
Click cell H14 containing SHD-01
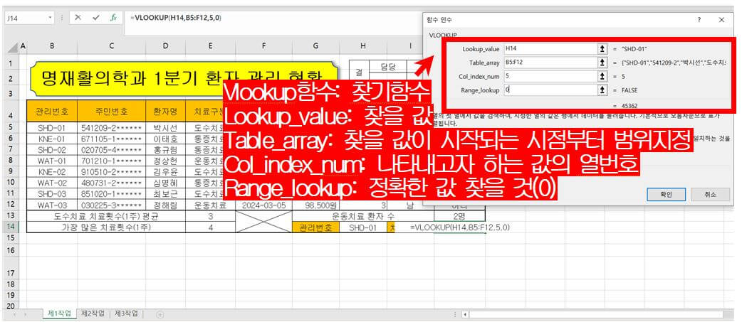coord(363,227)
